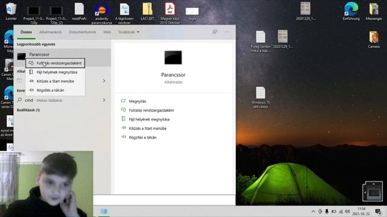The height and width of the screenshot is (217, 387).
Task: Open network status in system tray
Action: point(341,212)
